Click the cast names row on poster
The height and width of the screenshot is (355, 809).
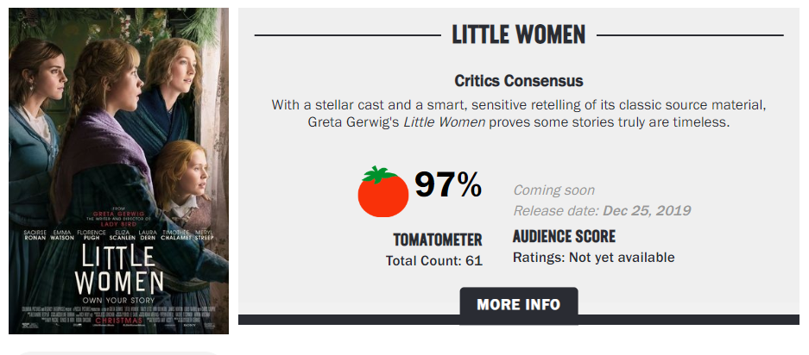(118, 235)
